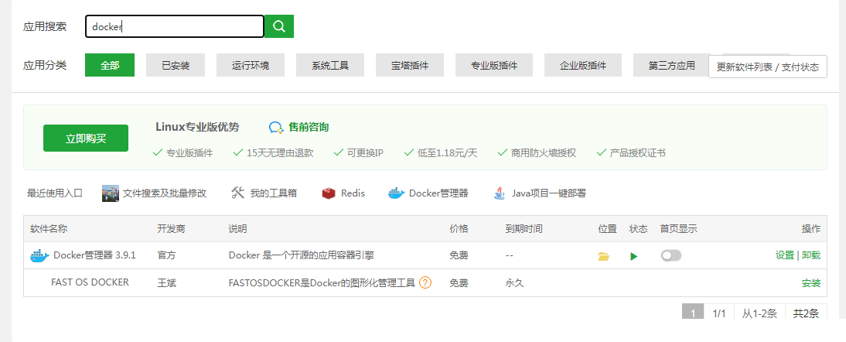Click the 立即购买 green button
This screenshot has height=342, width=846.
coord(86,138)
